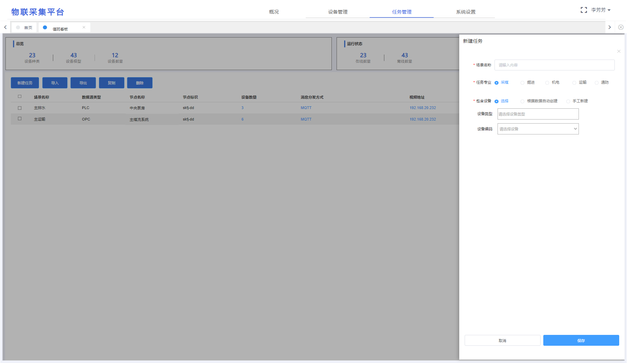Image resolution: width=627 pixels, height=363 pixels.
Task: Toggle fullscreen mode icon
Action: click(584, 10)
